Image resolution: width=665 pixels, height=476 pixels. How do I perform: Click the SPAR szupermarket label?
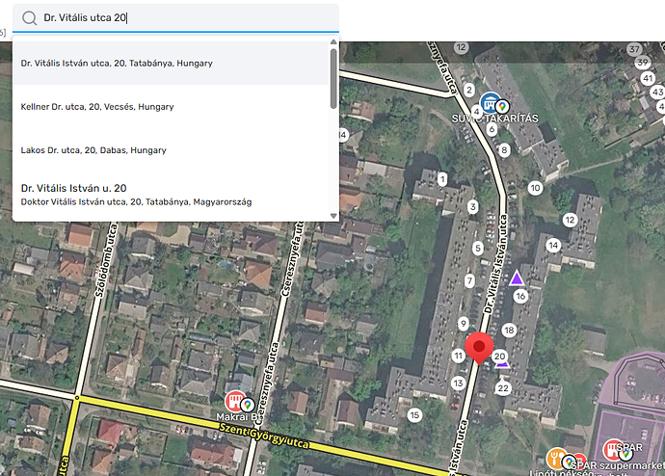pyautogui.click(x=617, y=465)
